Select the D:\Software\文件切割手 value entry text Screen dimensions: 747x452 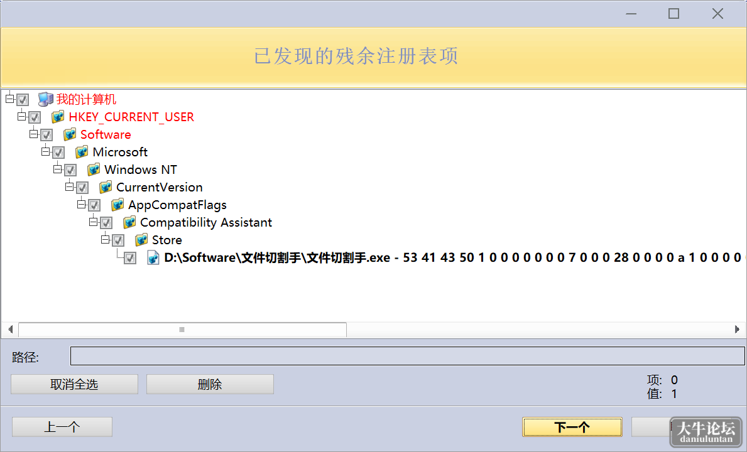click(454, 258)
